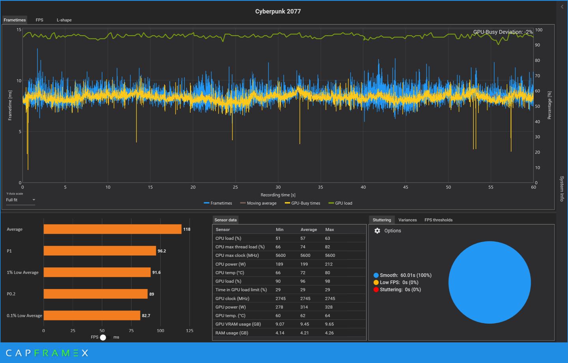Click the blue Smooth legend dot

click(x=376, y=275)
